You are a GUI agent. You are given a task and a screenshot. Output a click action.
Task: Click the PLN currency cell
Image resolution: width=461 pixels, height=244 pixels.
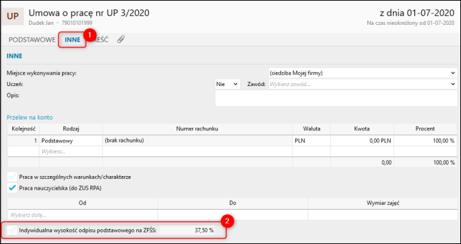point(311,140)
